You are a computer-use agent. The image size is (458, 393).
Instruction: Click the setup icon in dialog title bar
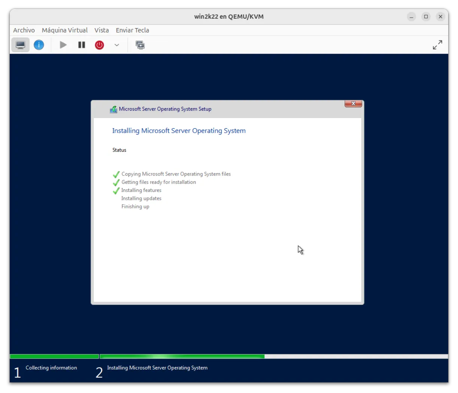pos(113,109)
